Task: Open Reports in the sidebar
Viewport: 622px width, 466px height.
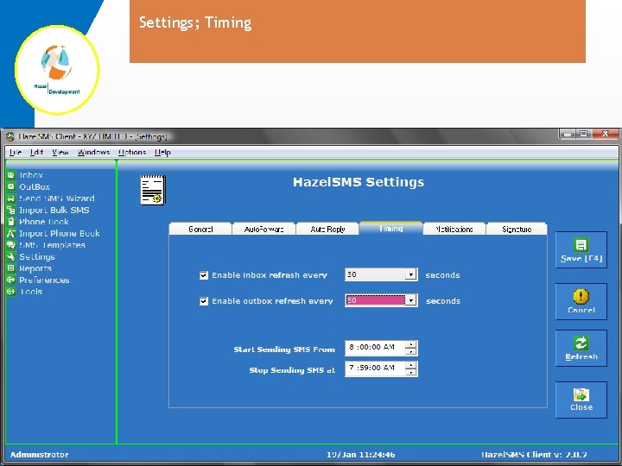Action: point(35,268)
